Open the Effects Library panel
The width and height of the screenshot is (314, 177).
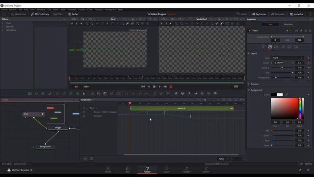[x=40, y=14]
